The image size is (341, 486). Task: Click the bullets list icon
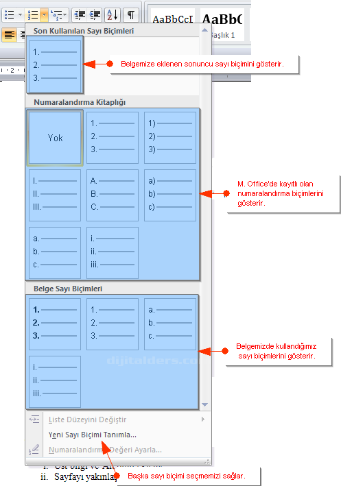coord(10,15)
